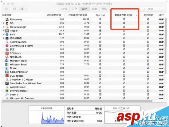Click the Boom 2 icon
This screenshot has height=127, width=169.
[7, 95]
